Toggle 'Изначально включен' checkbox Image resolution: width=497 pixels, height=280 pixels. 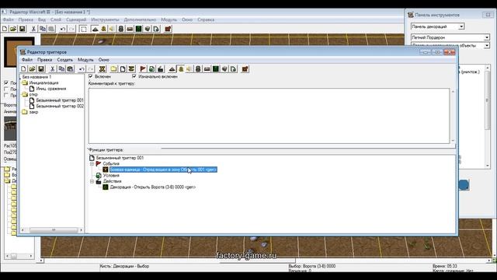click(x=134, y=76)
